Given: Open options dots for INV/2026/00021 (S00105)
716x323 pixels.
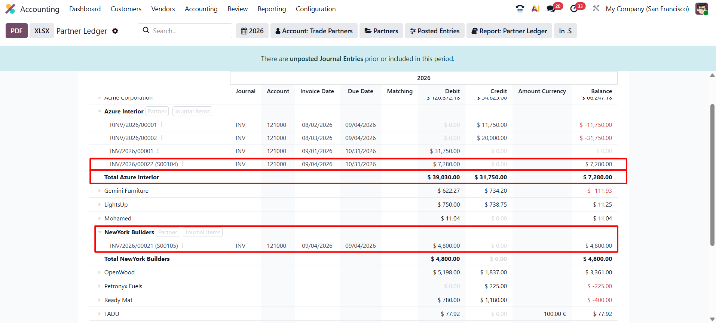Looking at the screenshot, I should pos(183,246).
